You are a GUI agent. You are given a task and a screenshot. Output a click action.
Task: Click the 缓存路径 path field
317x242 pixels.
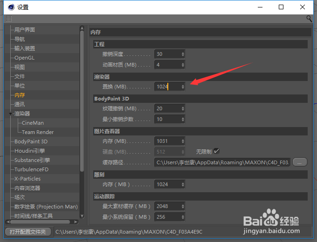tap(222, 162)
